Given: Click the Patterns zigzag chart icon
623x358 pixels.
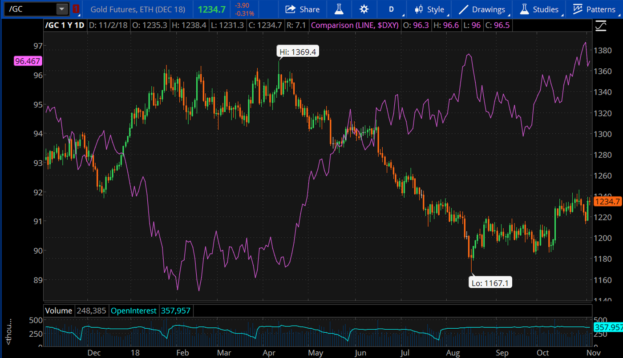Looking at the screenshot, I should (x=578, y=9).
